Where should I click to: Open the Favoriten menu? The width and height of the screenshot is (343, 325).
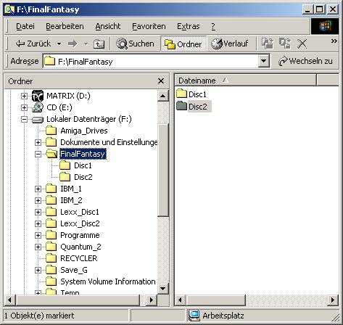[149, 26]
